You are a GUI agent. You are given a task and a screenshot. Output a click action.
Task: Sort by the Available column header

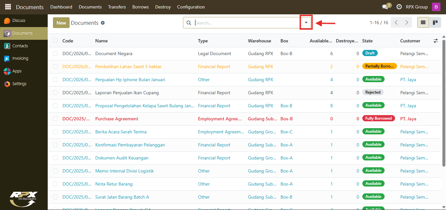pos(321,41)
